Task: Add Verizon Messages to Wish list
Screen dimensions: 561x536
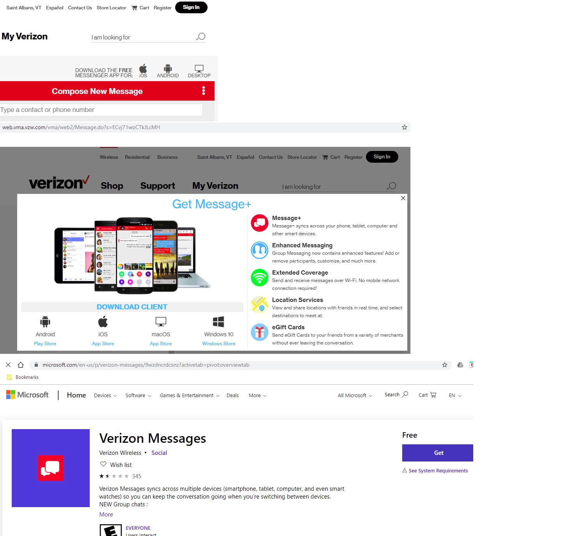Action: coord(115,465)
